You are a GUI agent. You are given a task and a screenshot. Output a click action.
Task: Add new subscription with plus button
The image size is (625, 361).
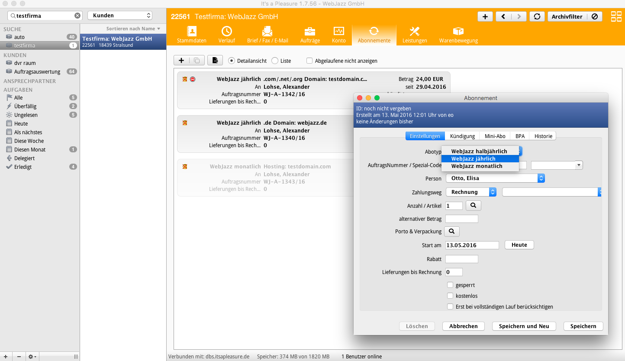pyautogui.click(x=181, y=61)
